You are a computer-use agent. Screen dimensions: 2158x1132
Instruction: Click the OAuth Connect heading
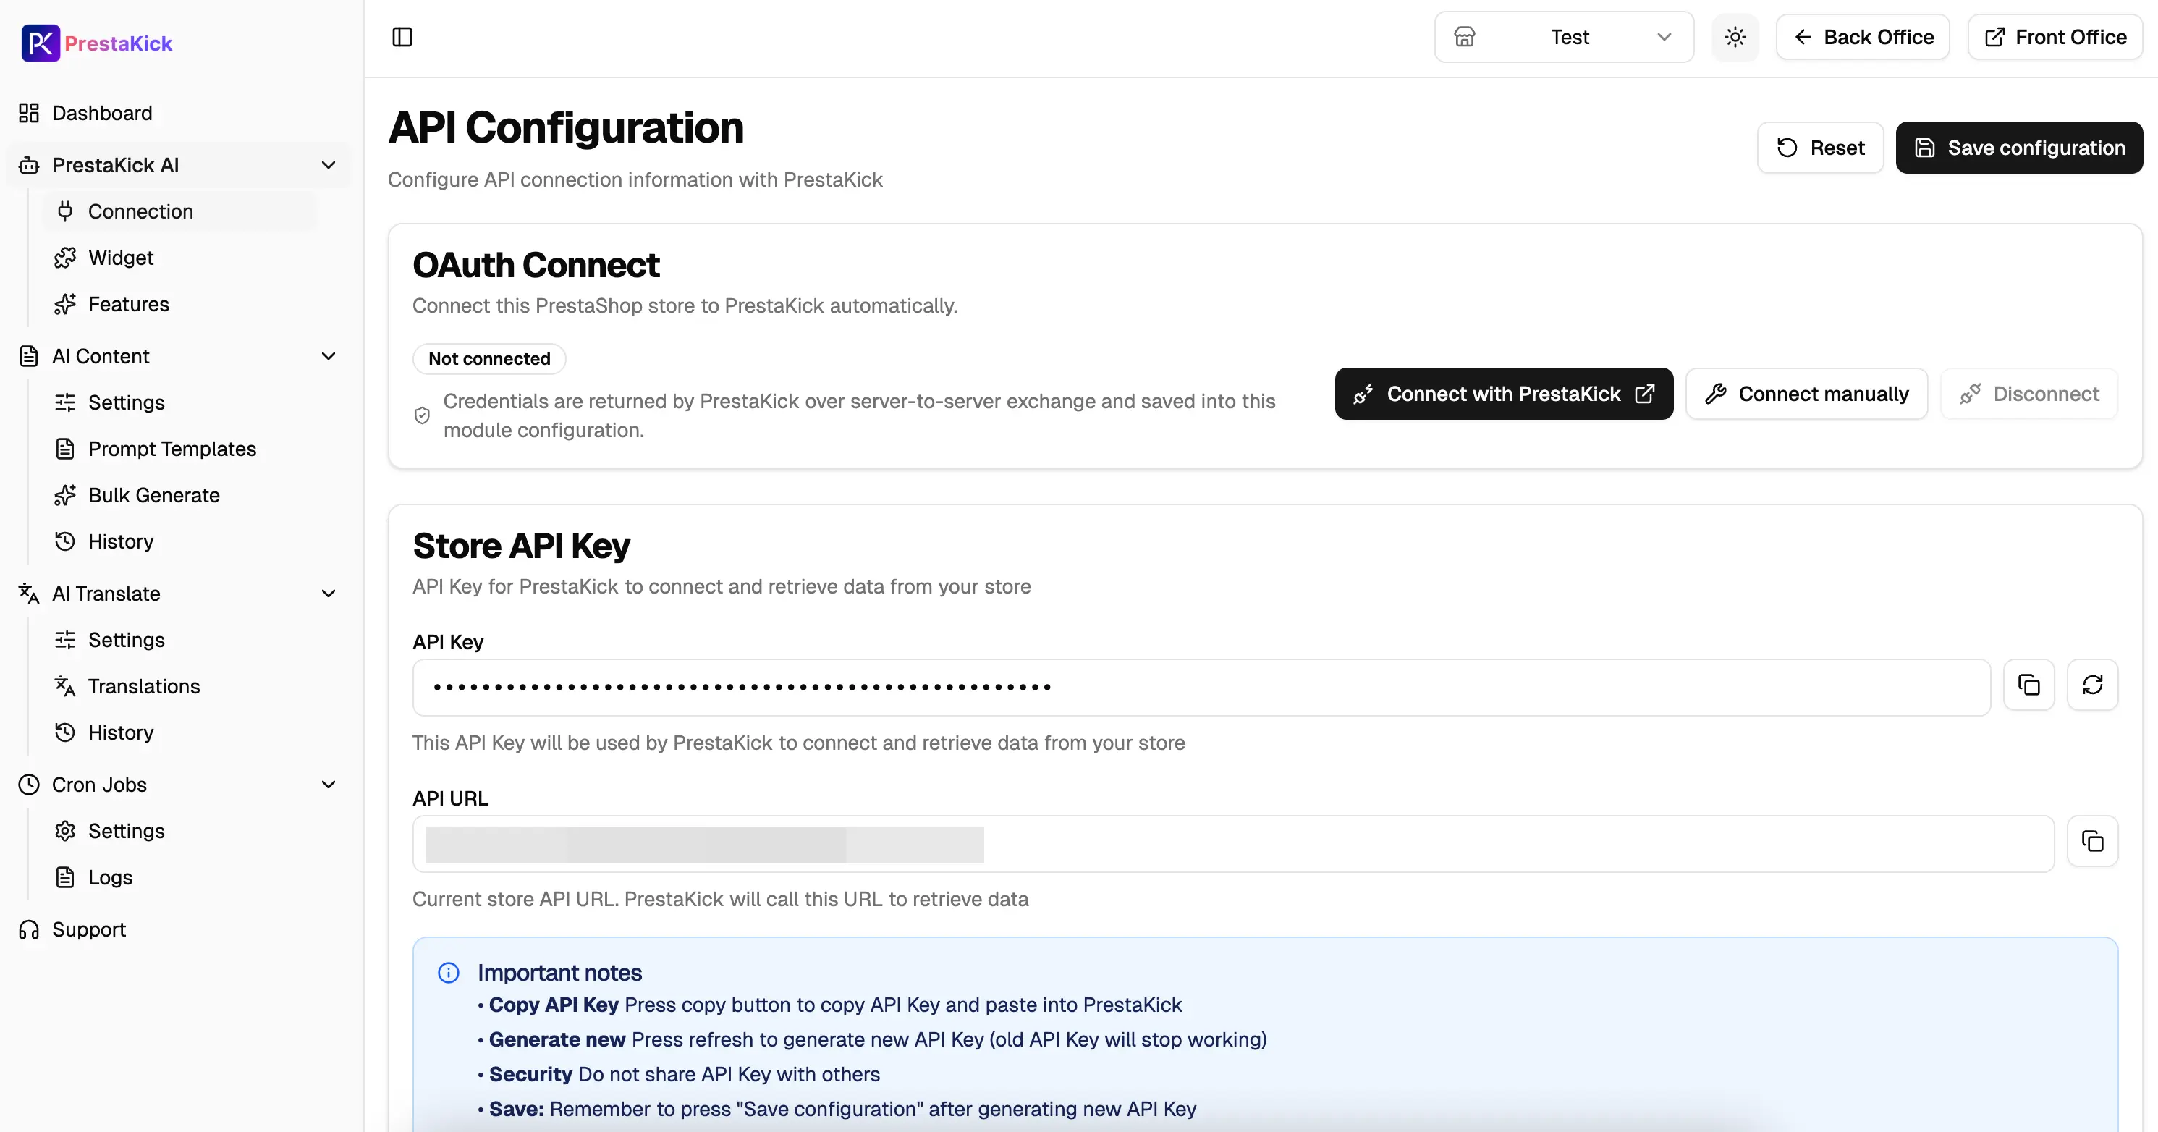point(536,265)
